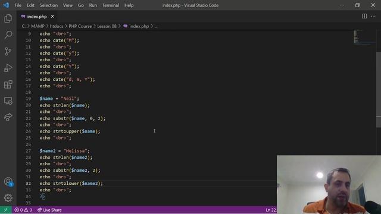Click the remote window indicator in status bar

point(5,210)
